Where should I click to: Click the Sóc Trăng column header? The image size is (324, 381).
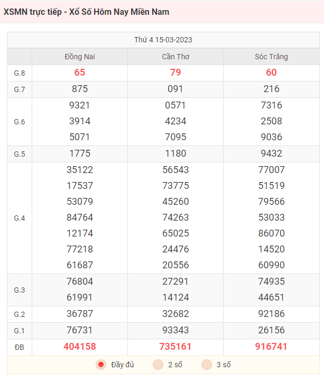(271, 57)
